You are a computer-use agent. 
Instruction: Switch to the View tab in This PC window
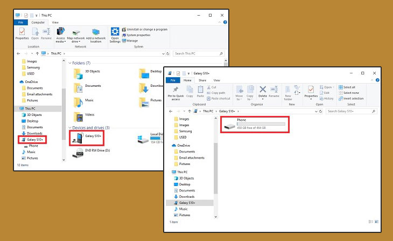pos(55,22)
